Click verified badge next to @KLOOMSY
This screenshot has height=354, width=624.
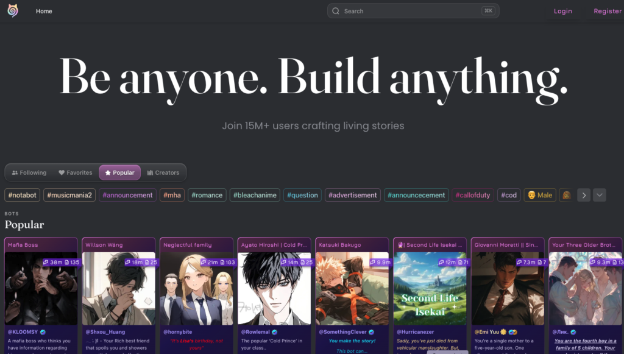(43, 331)
